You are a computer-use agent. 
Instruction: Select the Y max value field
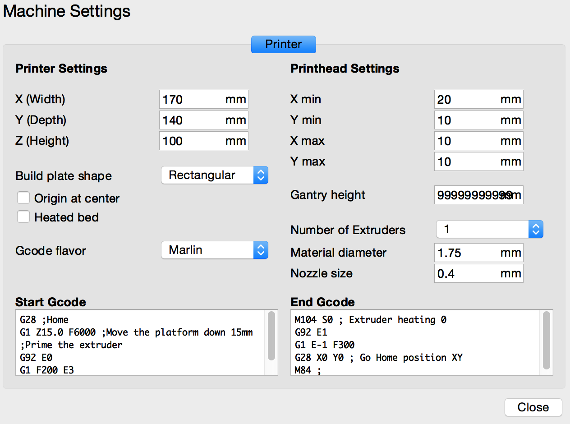click(469, 161)
